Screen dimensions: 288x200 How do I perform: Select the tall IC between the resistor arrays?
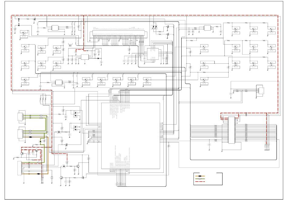point(231,130)
